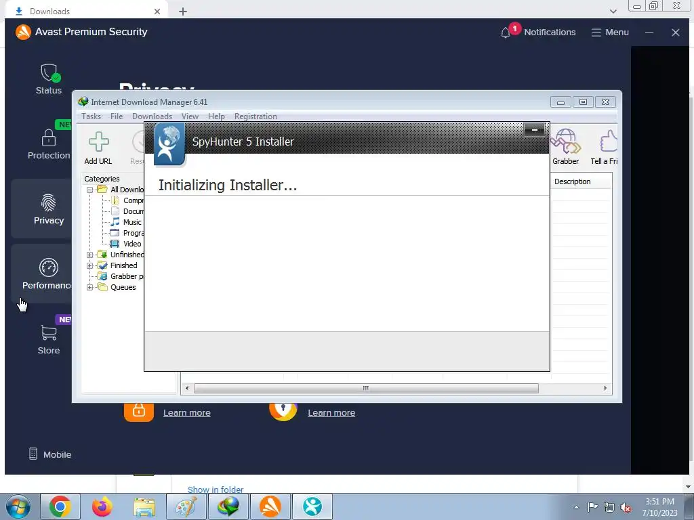
Task: Collapse All Downloads tree node
Action: point(90,190)
